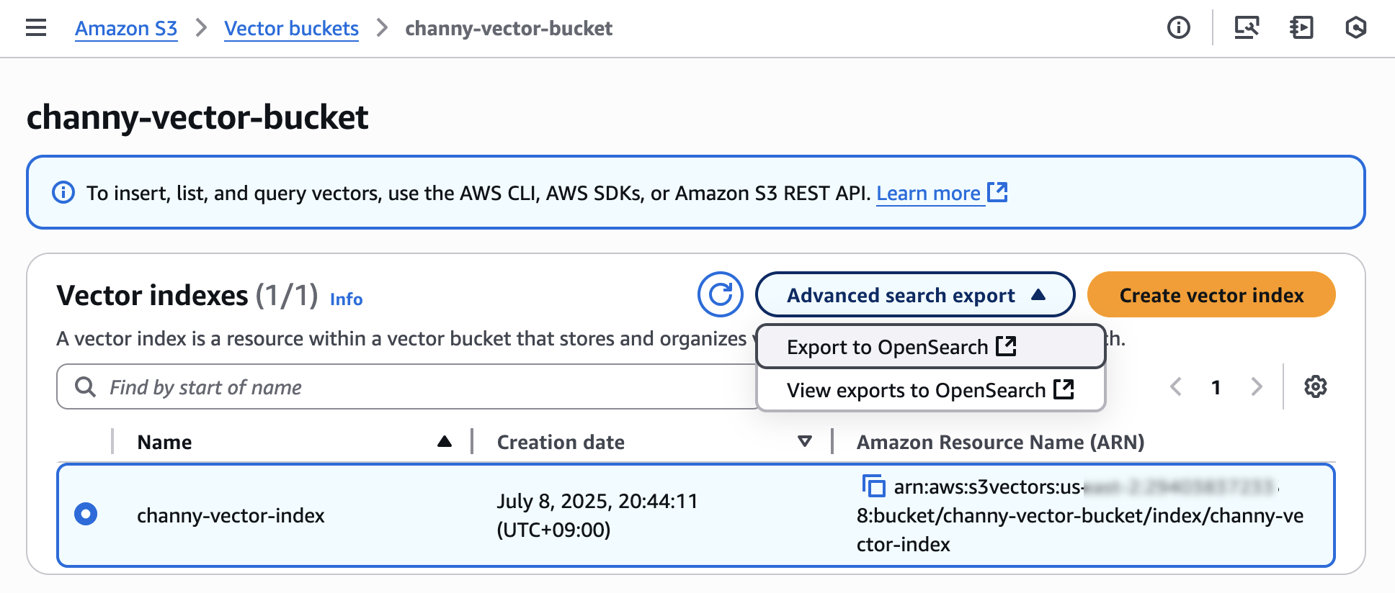Viewport: 1395px width, 593px height.
Task: Sort by Creation date column arrow
Action: [x=805, y=441]
